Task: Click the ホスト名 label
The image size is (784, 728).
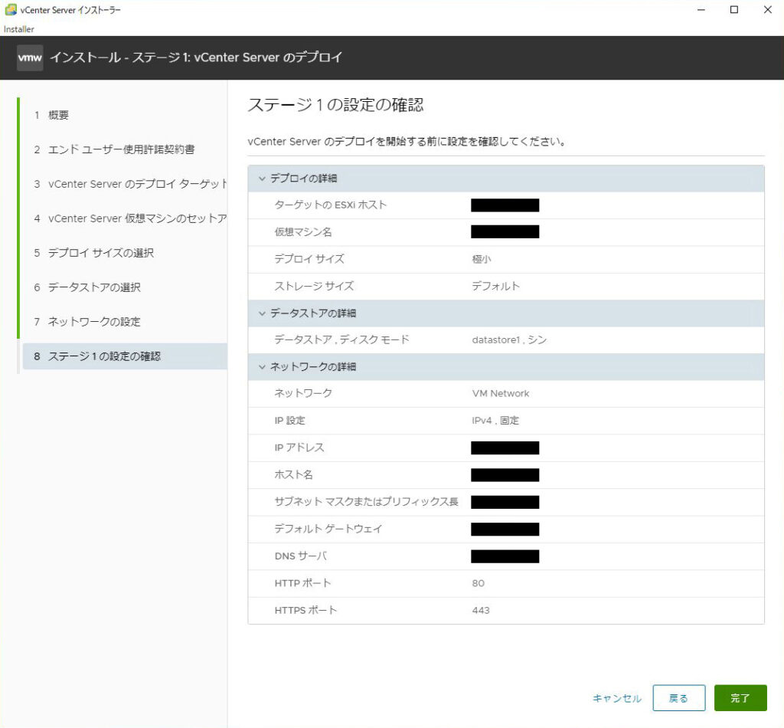Action: coord(293,475)
